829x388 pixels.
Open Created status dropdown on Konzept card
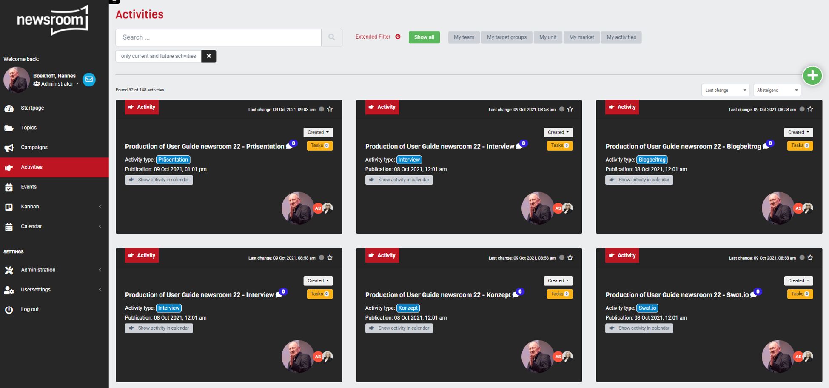[558, 281]
